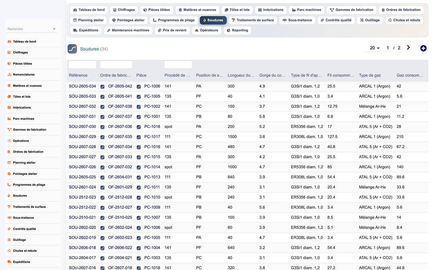Click the 127.5 fil consommé value
This screenshot has width=436, height=270.
(332, 137)
